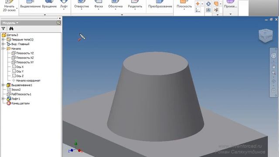This screenshot has width=279, height=157.
Task: Select the circular pattern icon
Action: (x=208, y=3)
